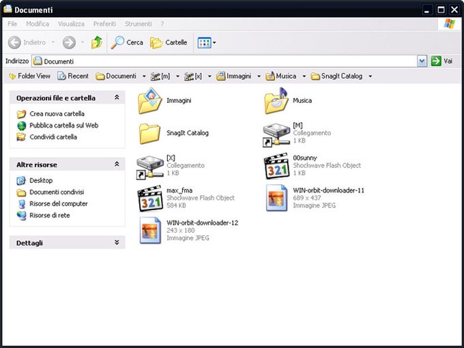Image resolution: width=464 pixels, height=348 pixels.
Task: Collapse Operazioni file e cartella panel
Action: tap(117, 98)
